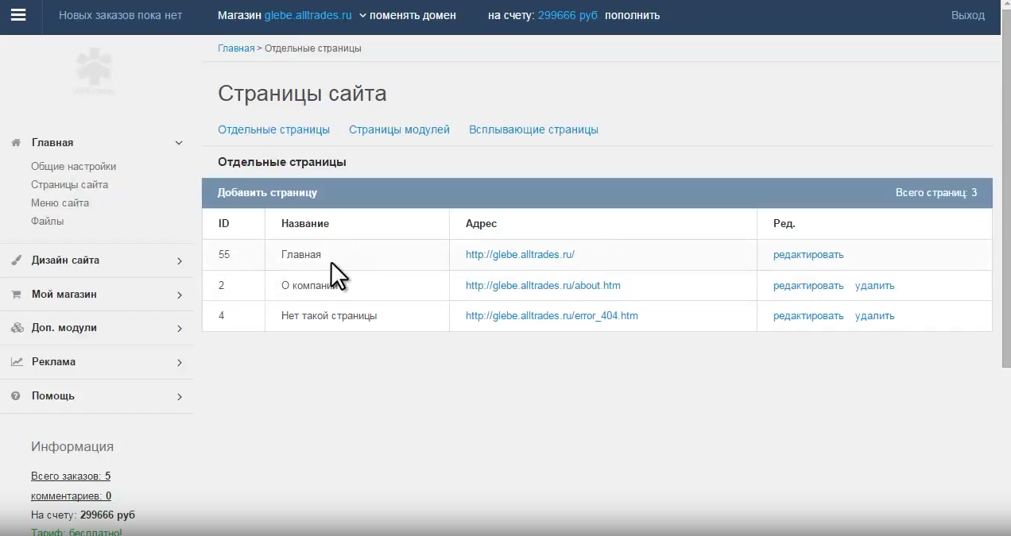Click the modules icon beside Доп. модули
Viewport: 1011px width, 536px height.
[x=16, y=328]
